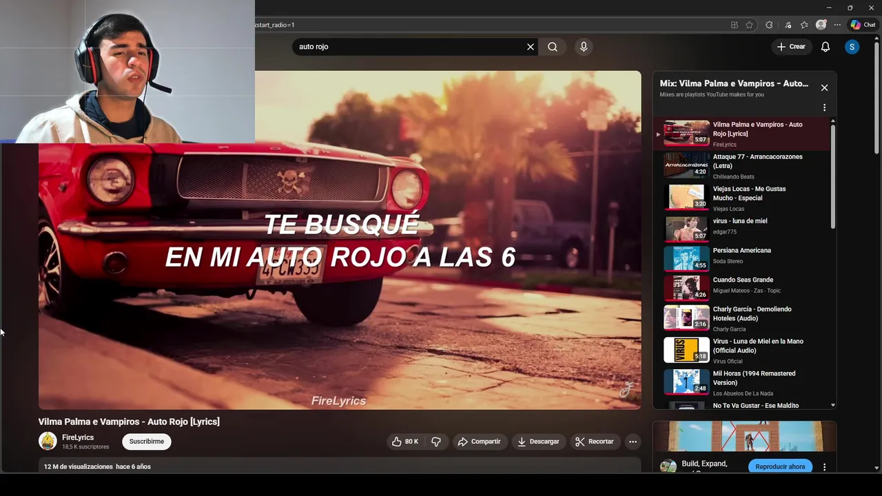
Task: Open the account avatar S menu
Action: (x=852, y=47)
